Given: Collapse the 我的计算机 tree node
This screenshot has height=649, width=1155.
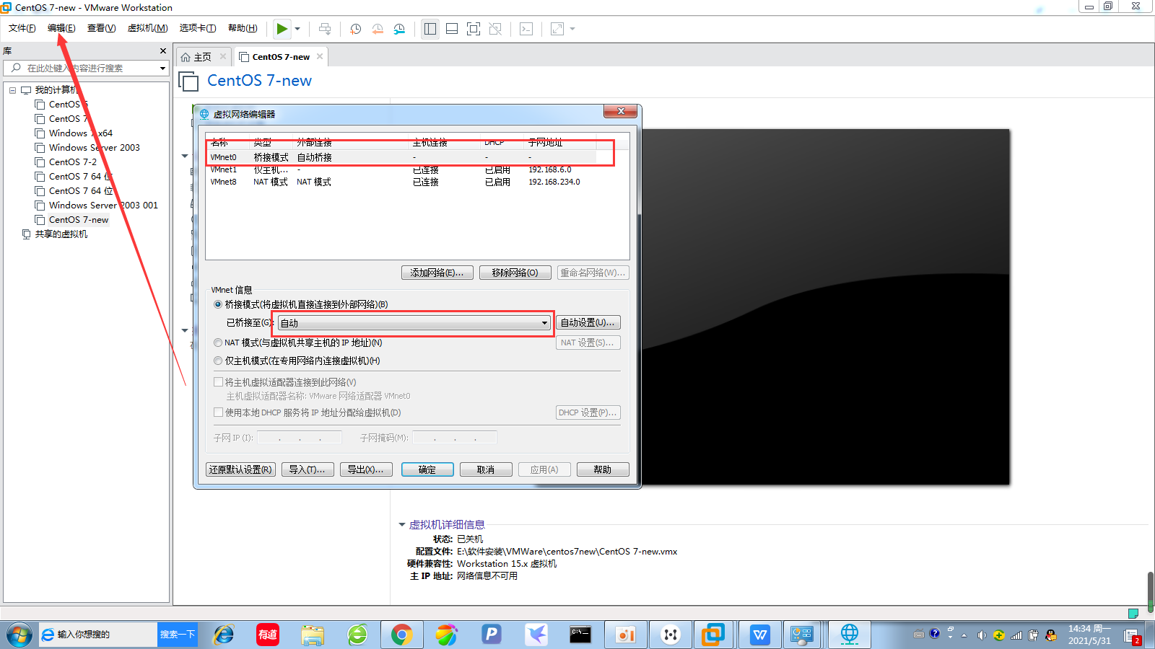Looking at the screenshot, I should point(12,90).
